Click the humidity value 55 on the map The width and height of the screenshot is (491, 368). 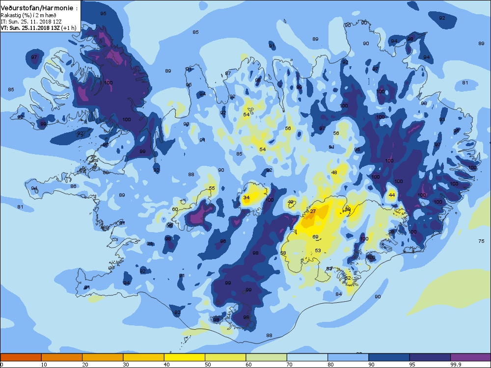point(212,188)
